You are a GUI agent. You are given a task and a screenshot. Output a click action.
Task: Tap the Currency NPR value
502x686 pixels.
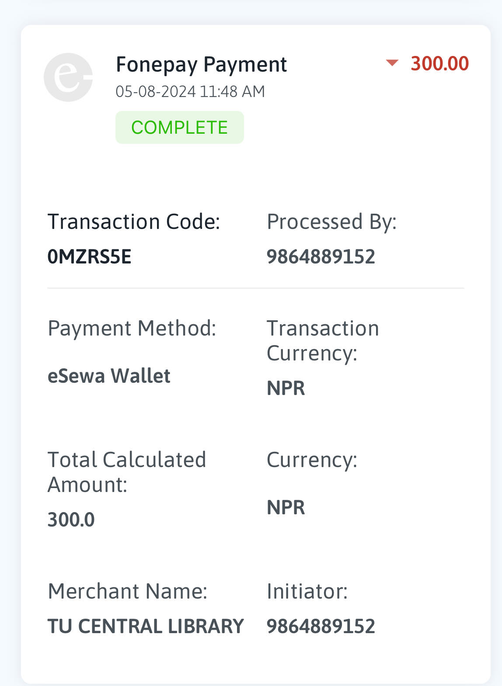tap(286, 507)
